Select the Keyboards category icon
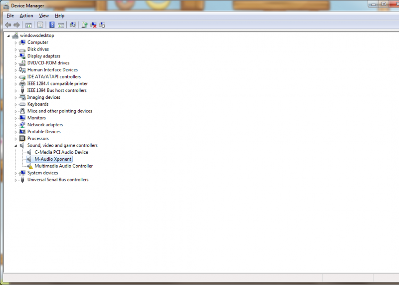The height and width of the screenshot is (285, 399). (x=22, y=104)
